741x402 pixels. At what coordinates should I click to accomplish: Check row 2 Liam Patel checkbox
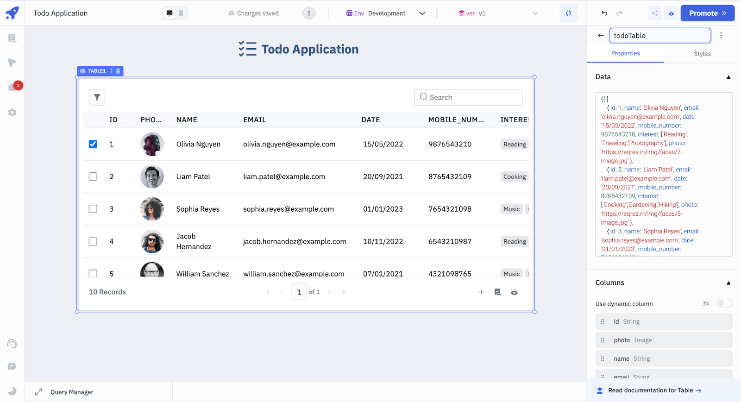(x=93, y=176)
